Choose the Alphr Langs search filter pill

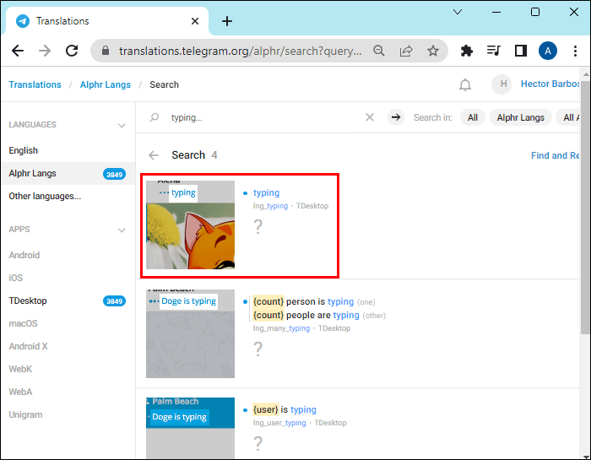521,117
